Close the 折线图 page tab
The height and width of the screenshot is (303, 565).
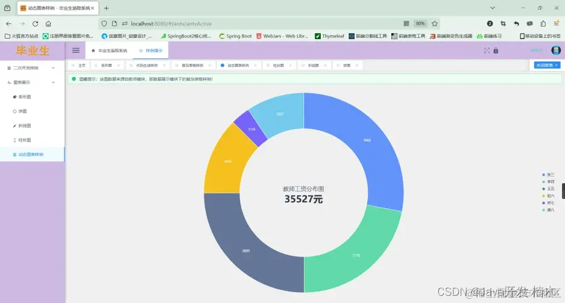click(326, 66)
